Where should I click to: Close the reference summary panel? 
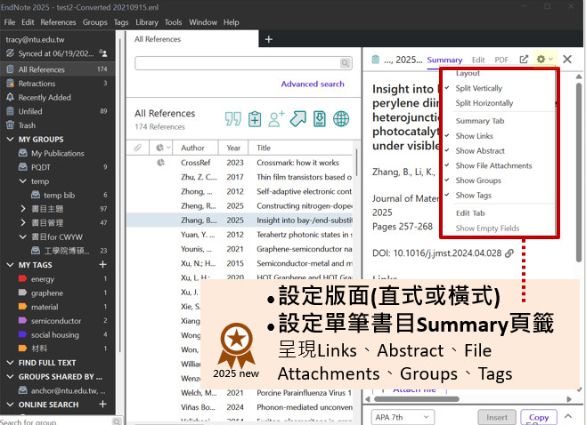pyautogui.click(x=567, y=59)
